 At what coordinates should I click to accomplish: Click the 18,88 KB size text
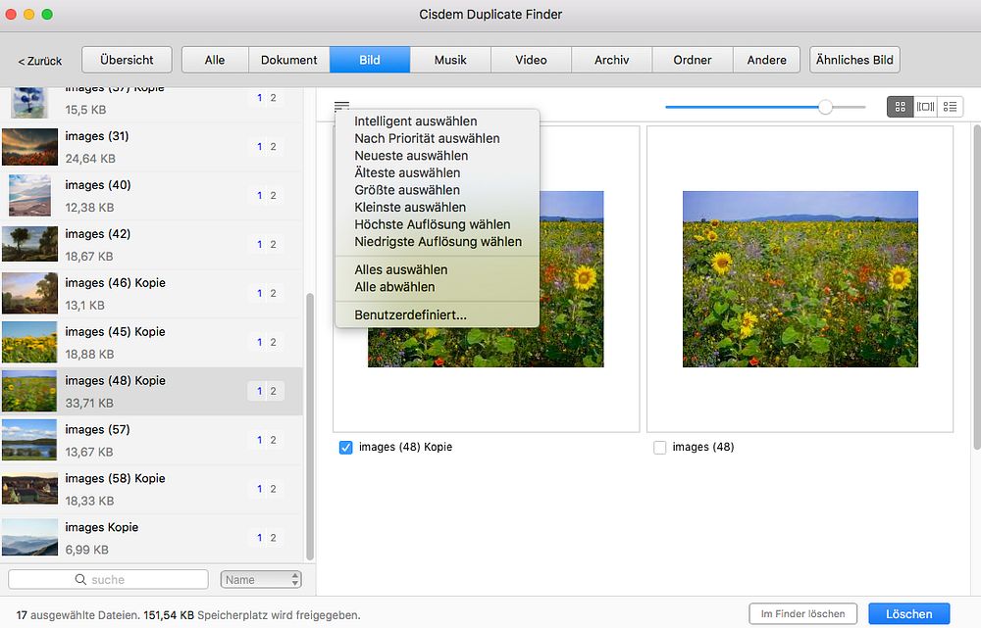89,355
